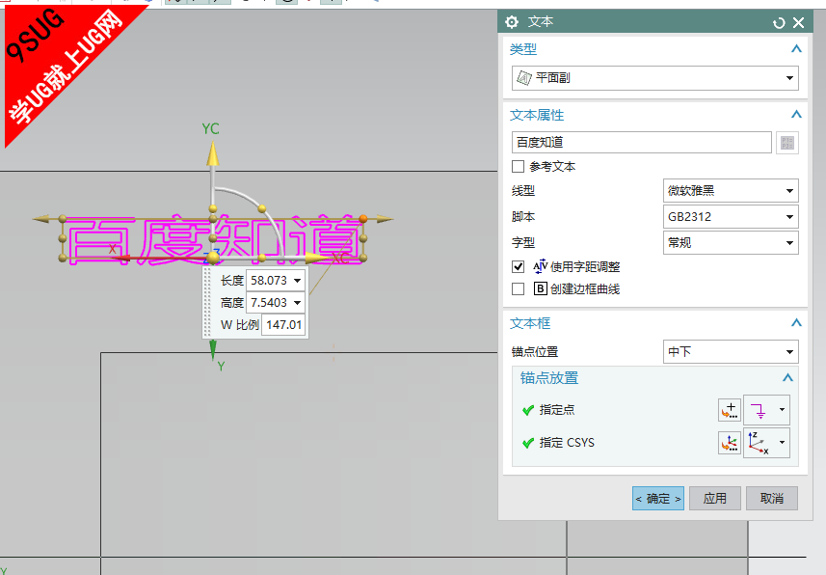Viewport: 826px width, 575px height.
Task: Click the 高度 value field 7.5403
Action: point(269,303)
